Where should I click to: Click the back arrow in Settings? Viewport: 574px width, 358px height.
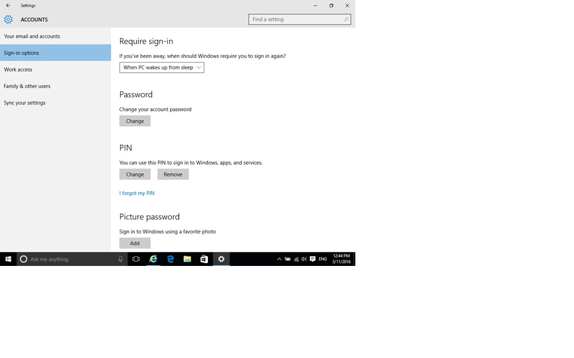pos(8,6)
